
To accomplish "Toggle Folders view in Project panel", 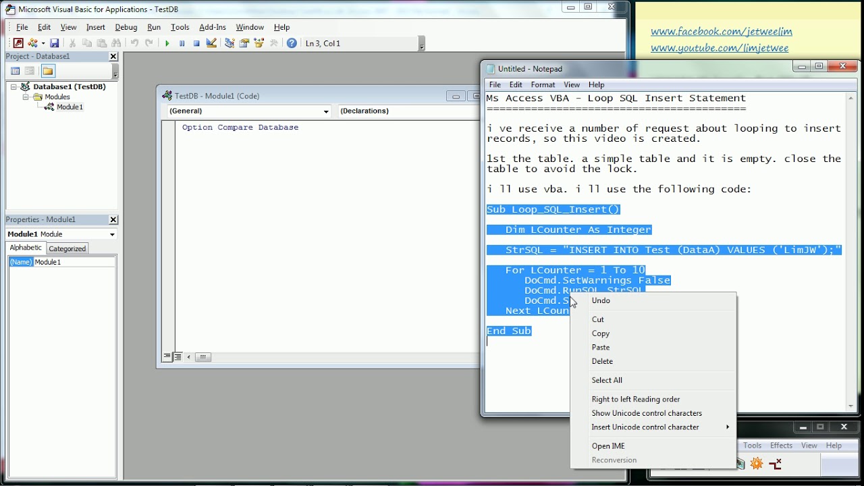I will [x=48, y=71].
